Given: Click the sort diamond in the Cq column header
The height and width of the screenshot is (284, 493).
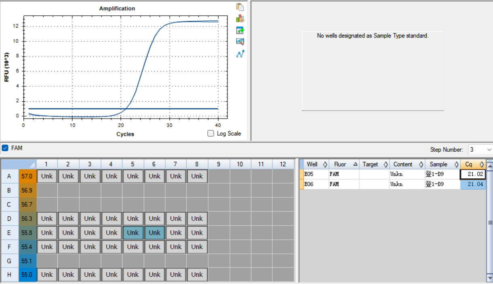Looking at the screenshot, I should coord(482,164).
